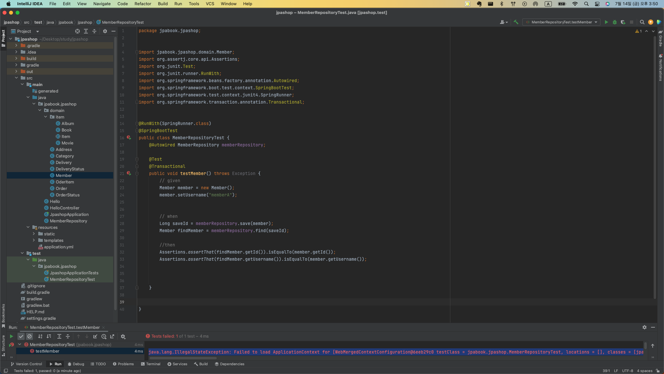Open test runner settings gear
The height and width of the screenshot is (374, 664).
123,336
